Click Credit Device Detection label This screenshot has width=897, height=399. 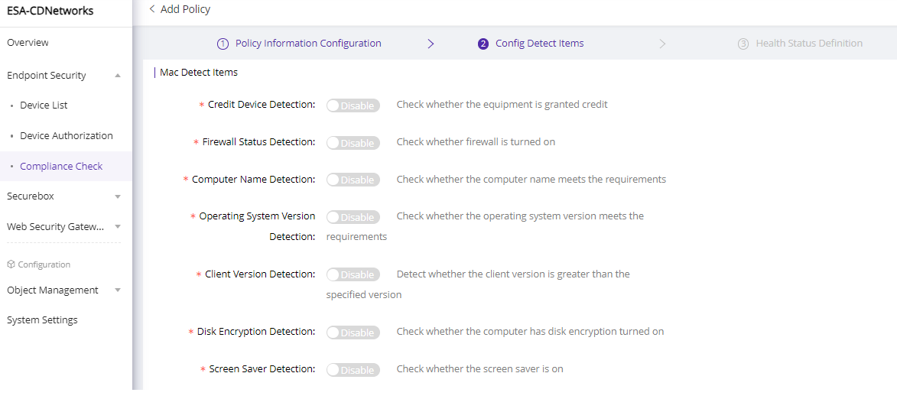pyautogui.click(x=262, y=105)
